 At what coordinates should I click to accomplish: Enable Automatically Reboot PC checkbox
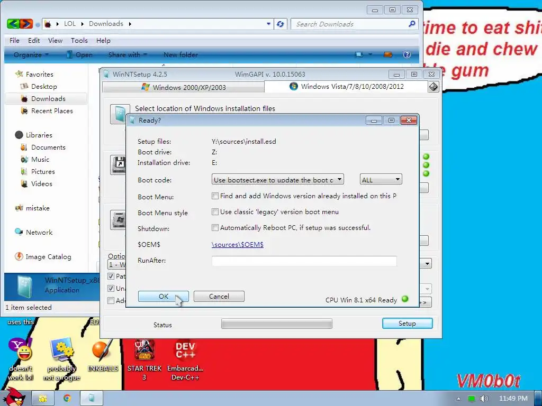coord(215,228)
